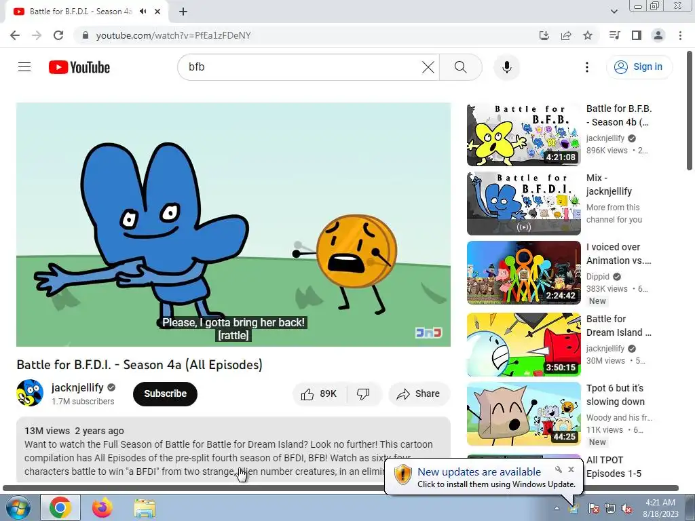
Task: Click Dippid channel name
Action: (597, 277)
